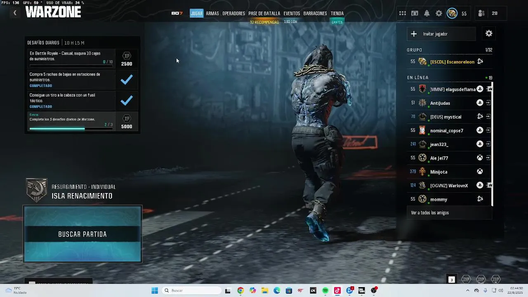Image resolution: width=528 pixels, height=297 pixels.
Task: Click Xbox icon on Minijota row
Action: coord(480,172)
